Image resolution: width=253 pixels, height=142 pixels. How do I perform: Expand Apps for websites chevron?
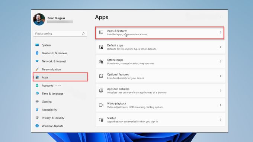[220, 90]
